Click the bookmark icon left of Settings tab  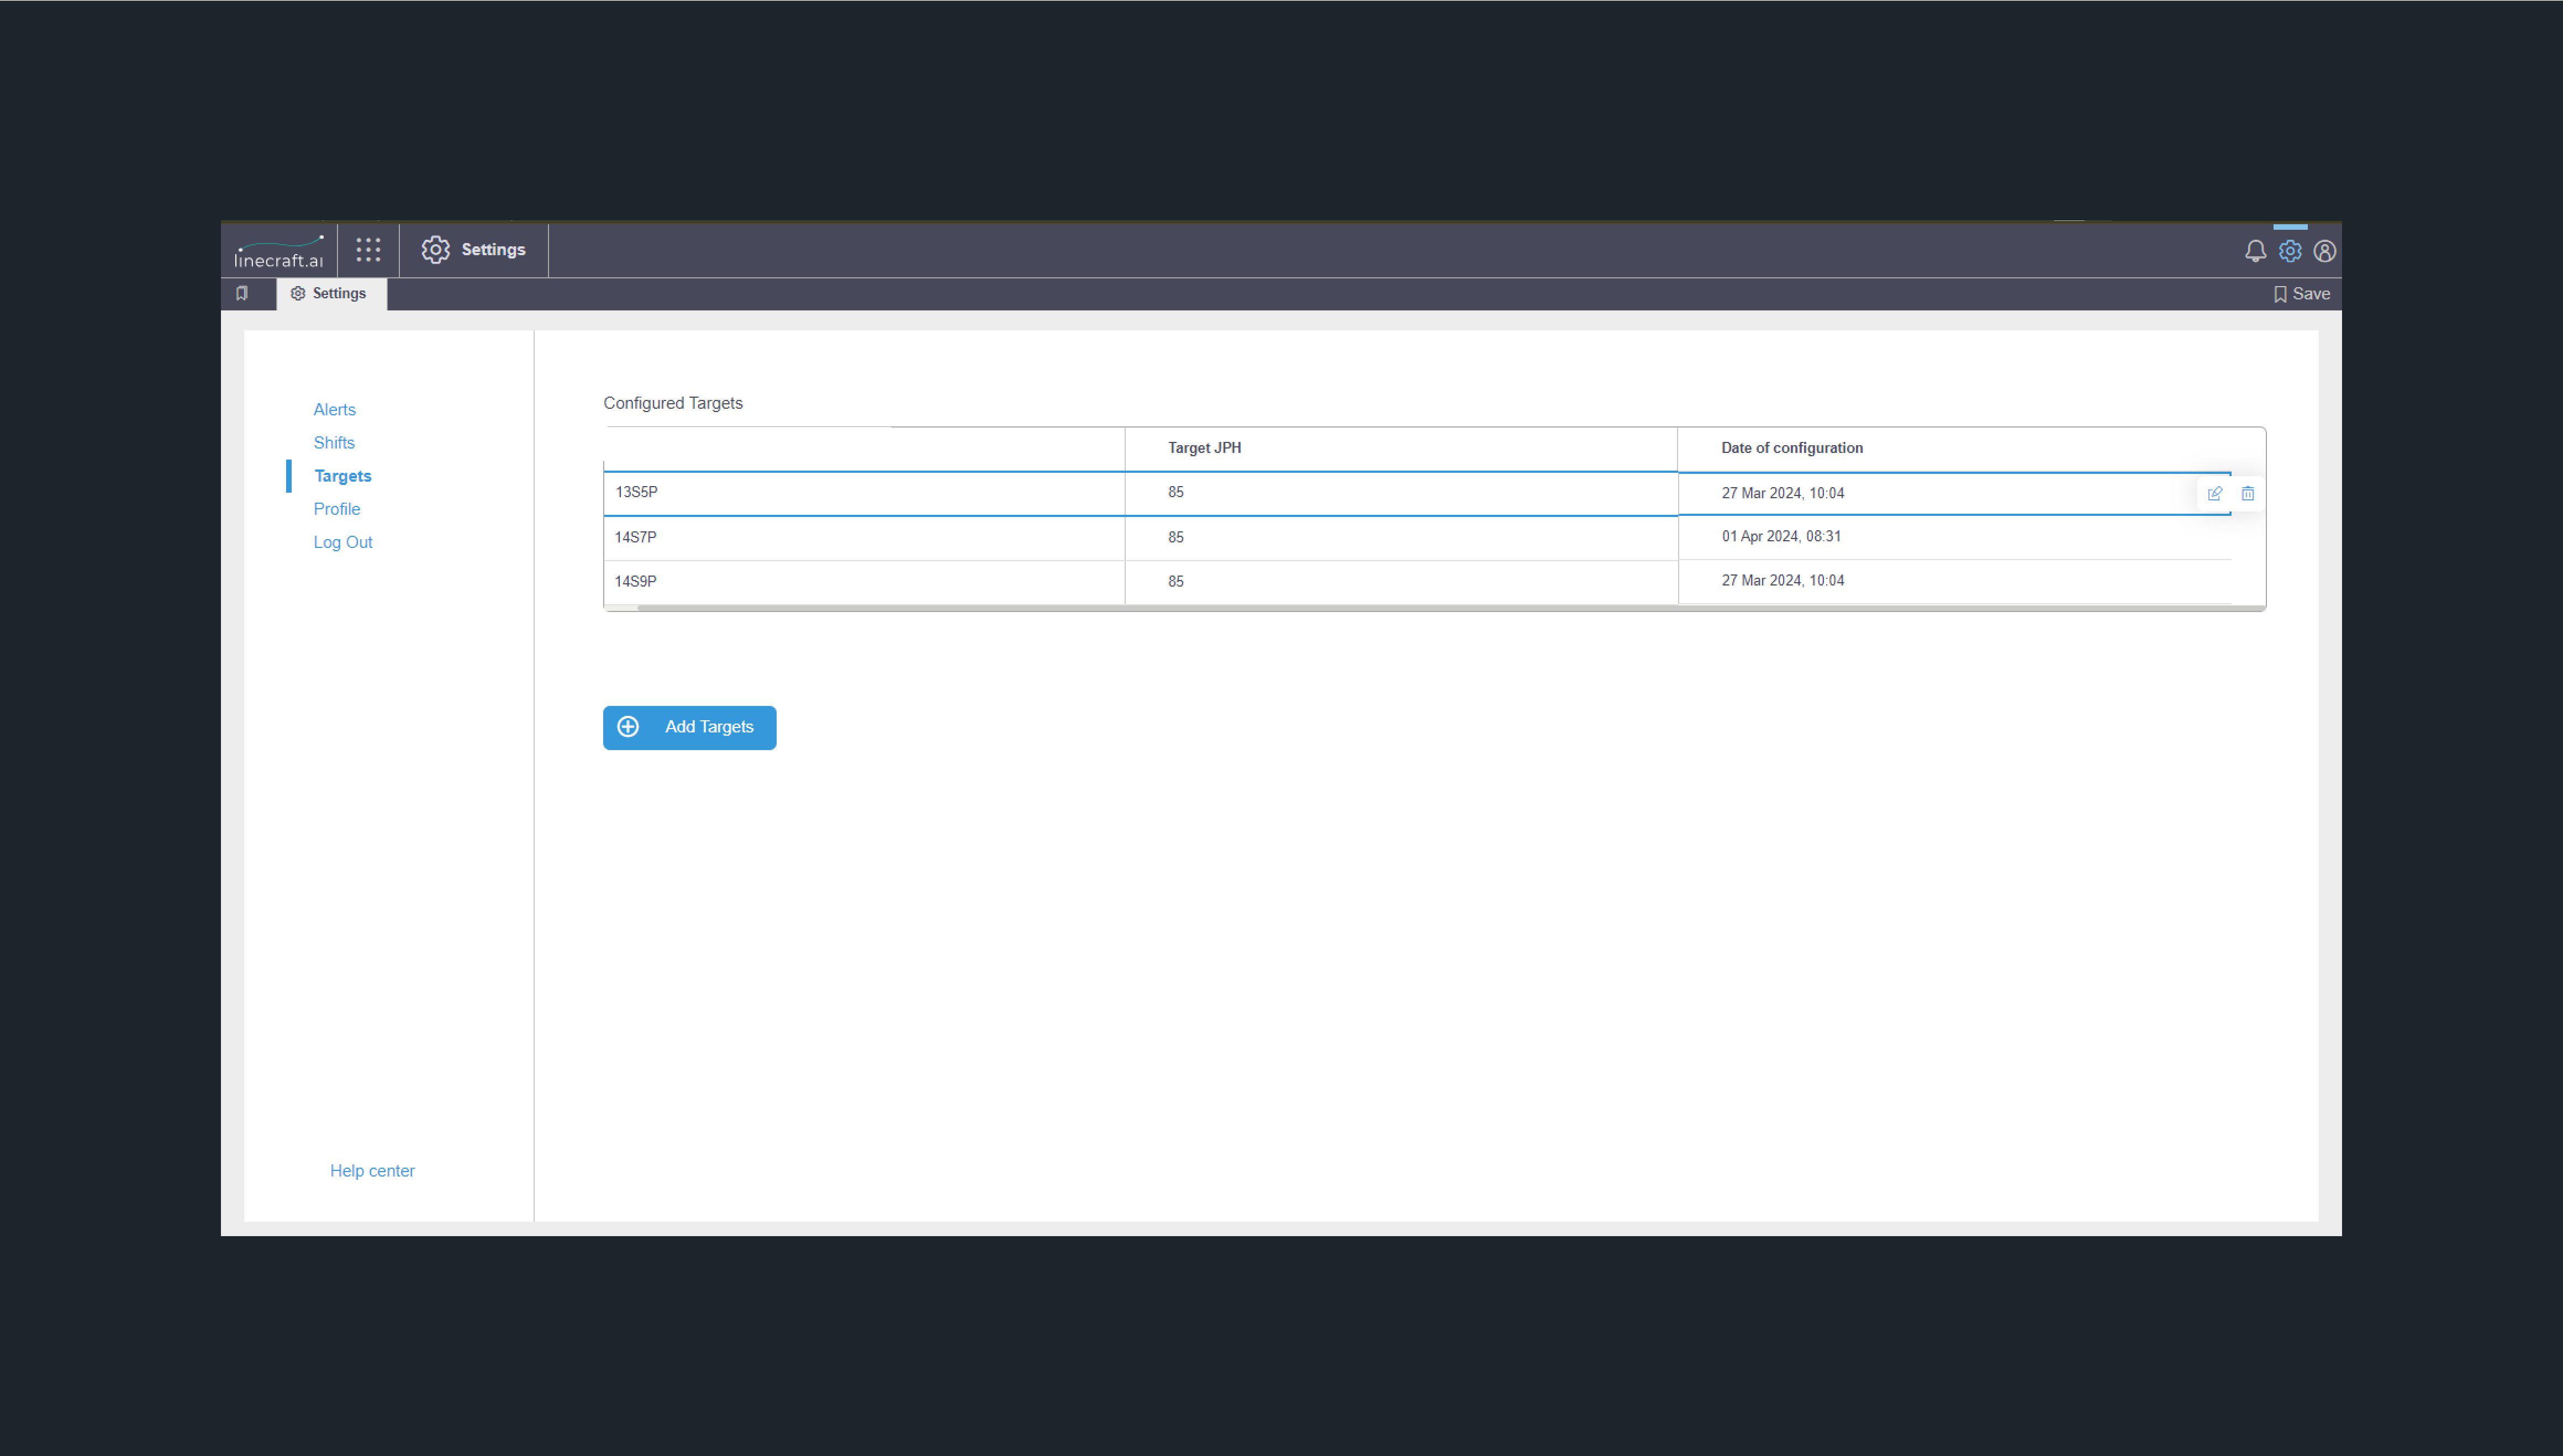242,293
